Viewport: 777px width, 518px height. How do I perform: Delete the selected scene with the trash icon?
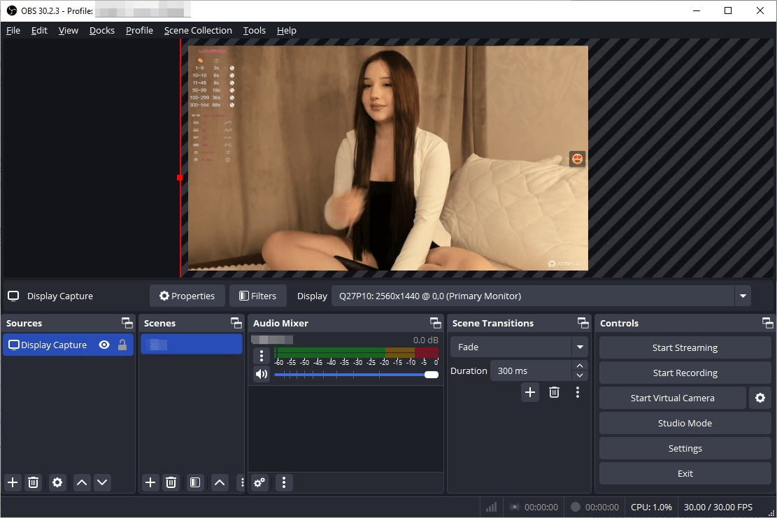171,482
